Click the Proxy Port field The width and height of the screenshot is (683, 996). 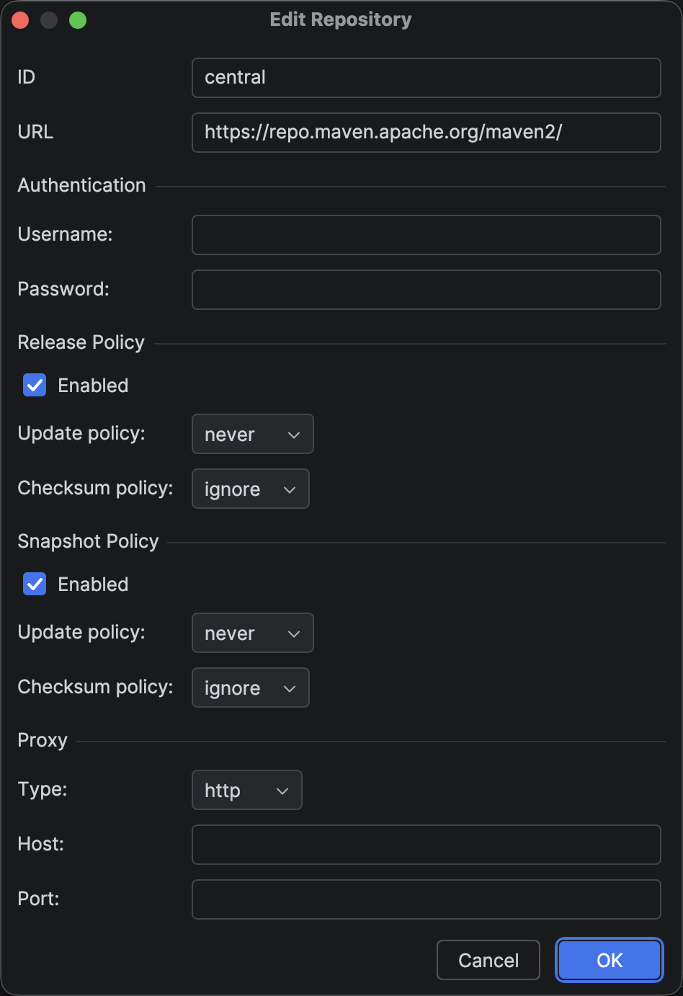(426, 899)
